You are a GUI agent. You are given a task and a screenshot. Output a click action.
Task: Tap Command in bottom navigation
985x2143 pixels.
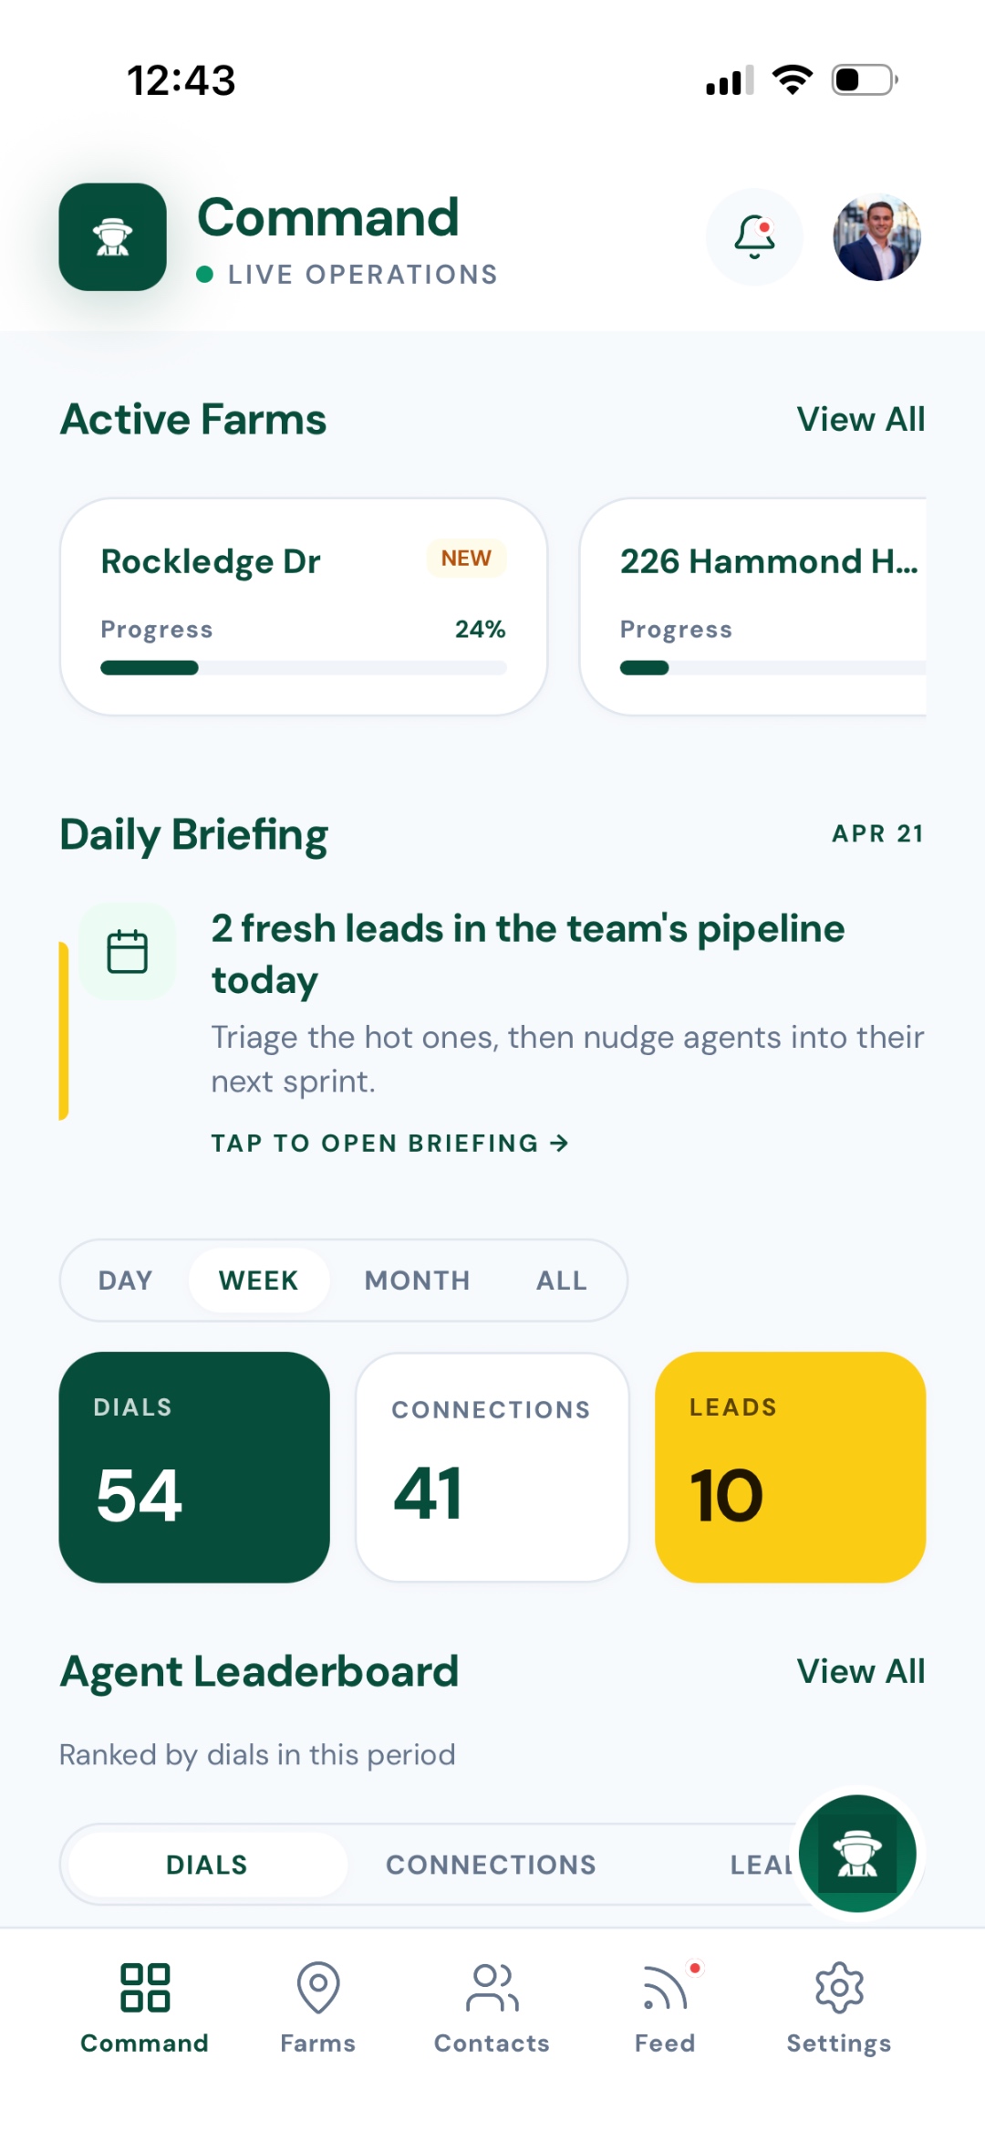144,2006
